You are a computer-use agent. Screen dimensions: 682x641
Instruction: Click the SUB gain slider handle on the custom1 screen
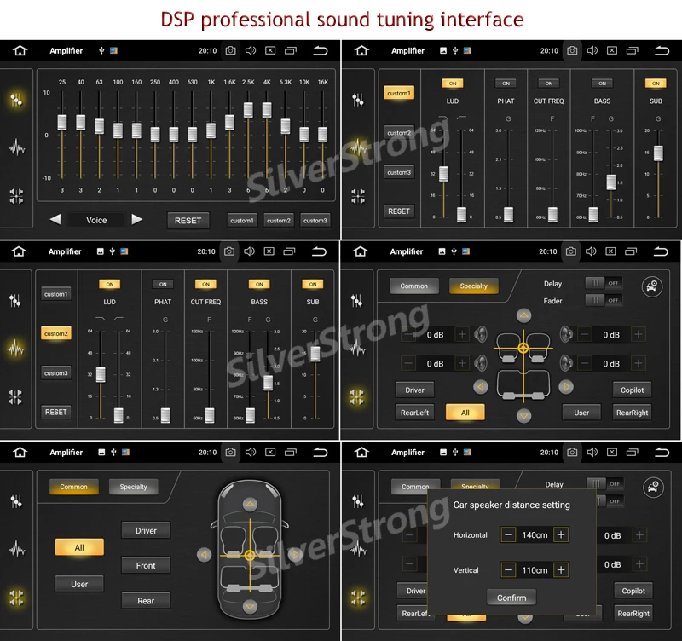(658, 153)
